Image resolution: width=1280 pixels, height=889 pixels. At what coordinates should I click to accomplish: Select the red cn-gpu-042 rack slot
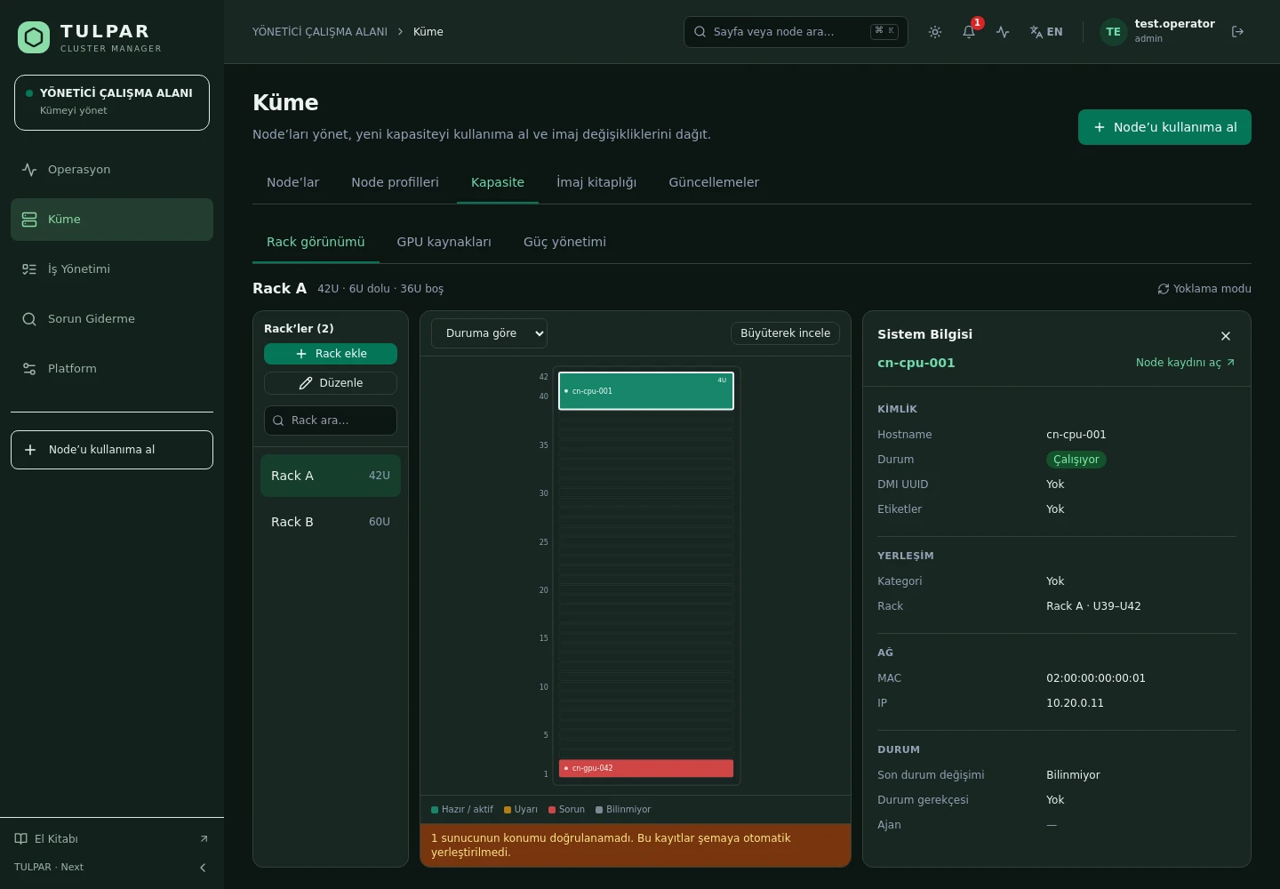tap(646, 768)
